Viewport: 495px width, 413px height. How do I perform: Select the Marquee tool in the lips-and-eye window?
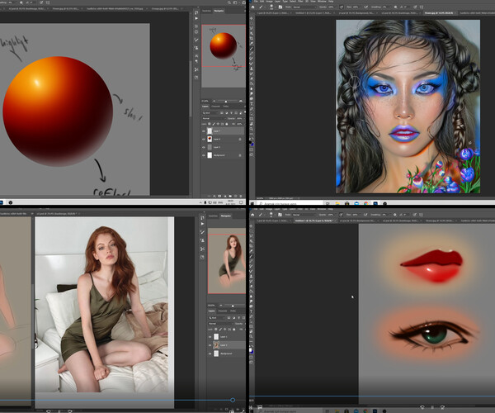(252, 231)
